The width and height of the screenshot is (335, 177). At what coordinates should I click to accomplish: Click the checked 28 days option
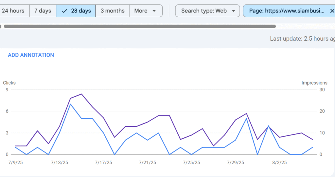click(x=76, y=11)
